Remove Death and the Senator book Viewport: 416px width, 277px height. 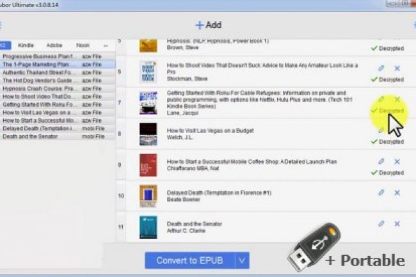coord(397,224)
